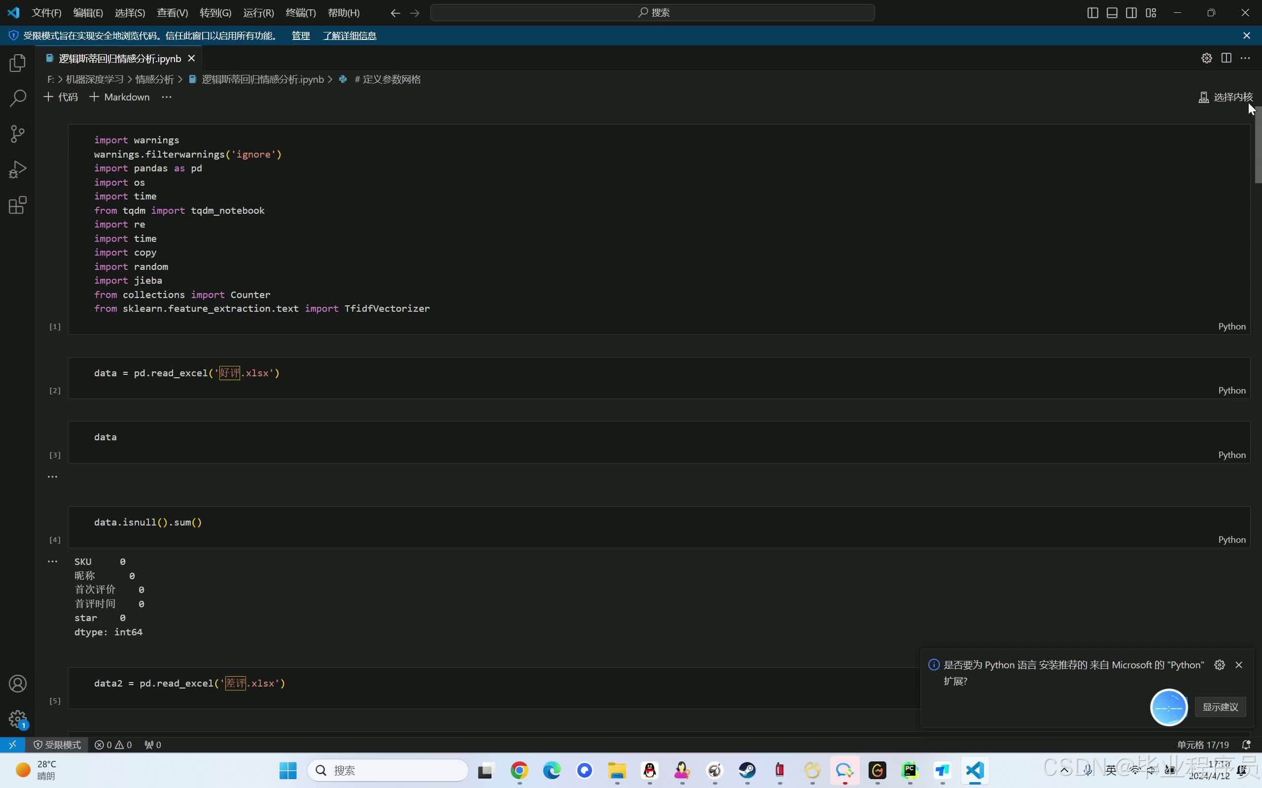Open the 运行(R) menu

pos(258,12)
